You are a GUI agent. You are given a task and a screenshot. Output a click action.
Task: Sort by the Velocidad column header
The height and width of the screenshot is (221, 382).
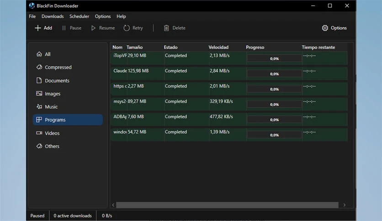(218, 47)
